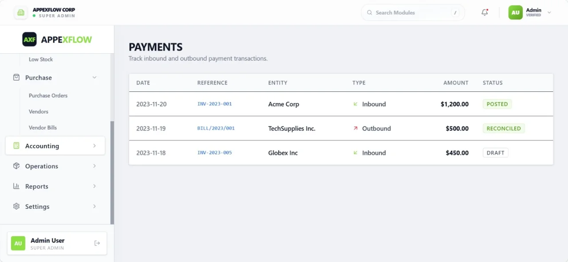This screenshot has height=262, width=568.
Task: Open Vendors in sidebar
Action: point(39,111)
